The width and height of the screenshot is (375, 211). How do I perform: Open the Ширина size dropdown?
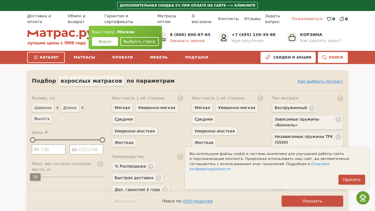43,108
